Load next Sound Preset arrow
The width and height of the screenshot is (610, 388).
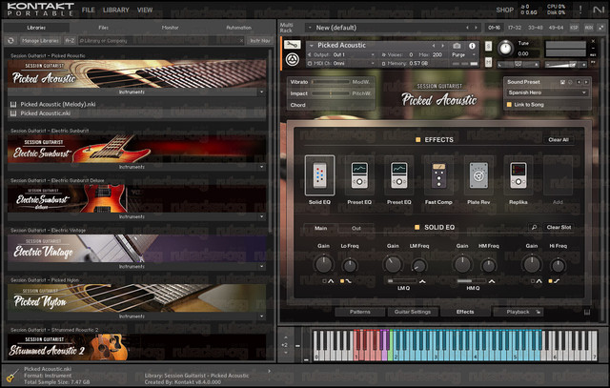point(586,82)
